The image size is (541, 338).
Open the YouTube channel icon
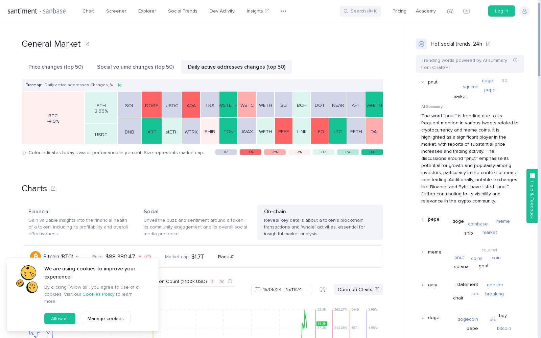coord(466,11)
